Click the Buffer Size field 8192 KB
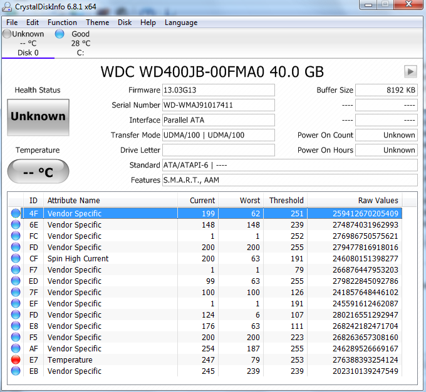This screenshot has width=426, height=392. coord(387,90)
